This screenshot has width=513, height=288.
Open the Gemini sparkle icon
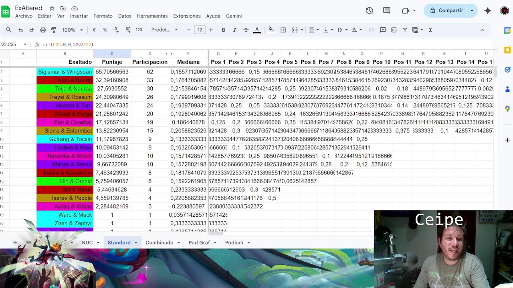click(488, 11)
